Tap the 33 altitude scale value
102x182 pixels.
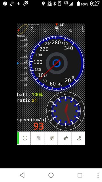click(x=25, y=85)
